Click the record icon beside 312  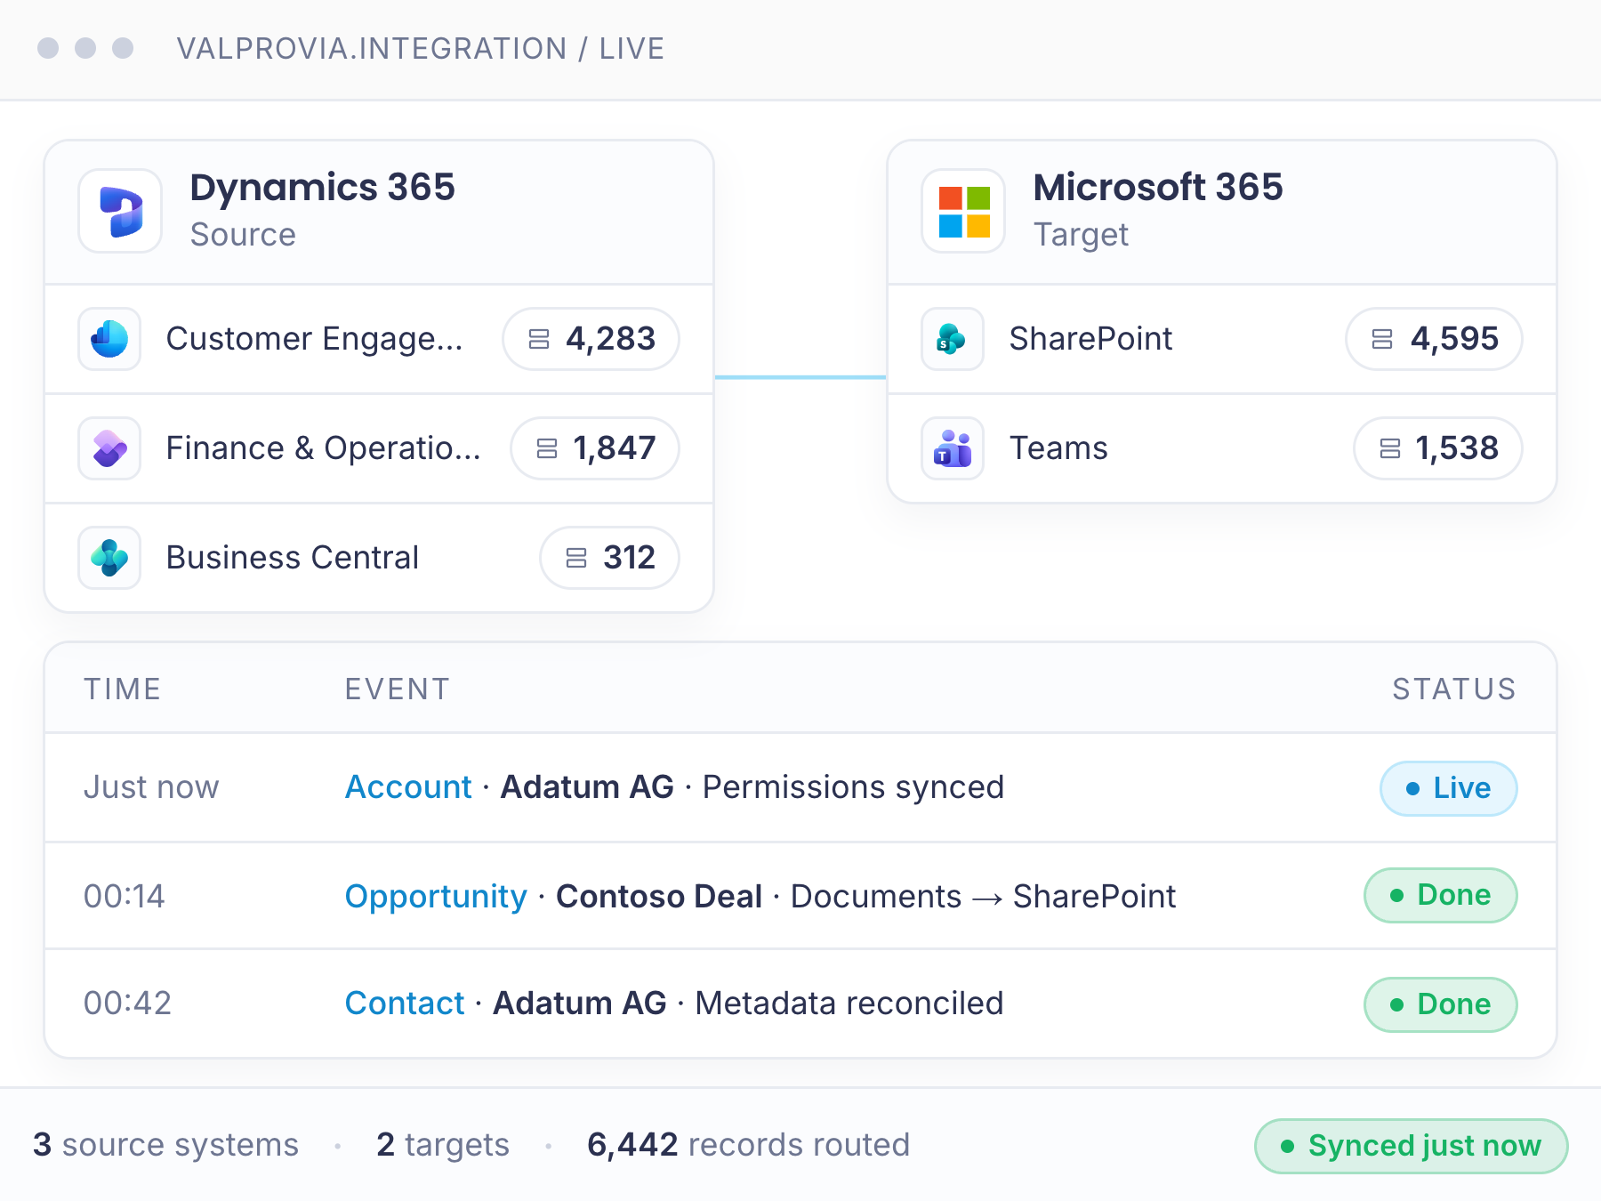576,558
